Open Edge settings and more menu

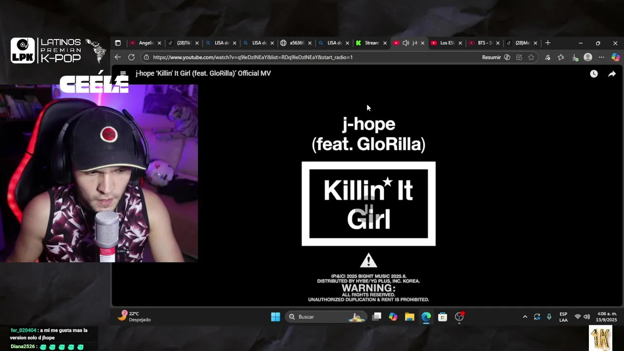pyautogui.click(x=602, y=57)
